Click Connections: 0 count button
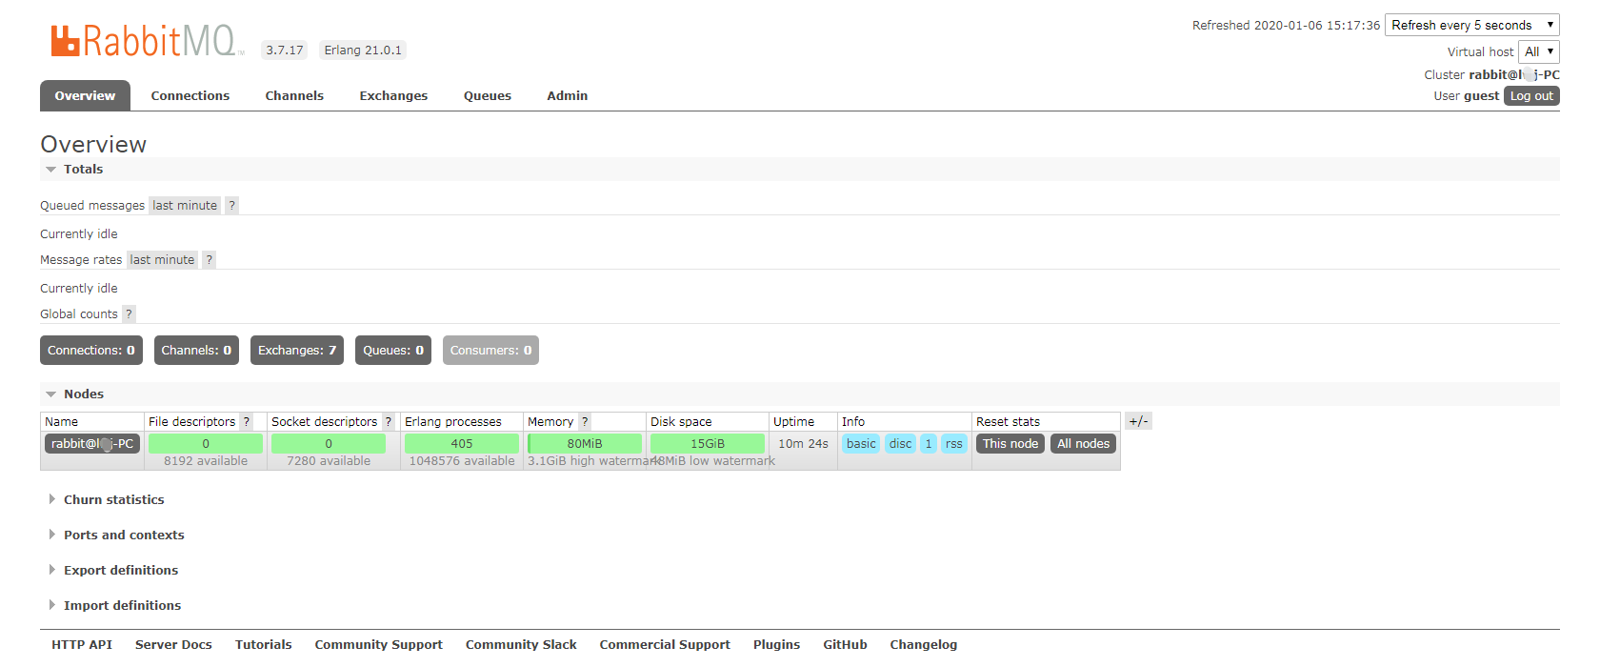Screen dimensions: 1600x667 click(91, 350)
